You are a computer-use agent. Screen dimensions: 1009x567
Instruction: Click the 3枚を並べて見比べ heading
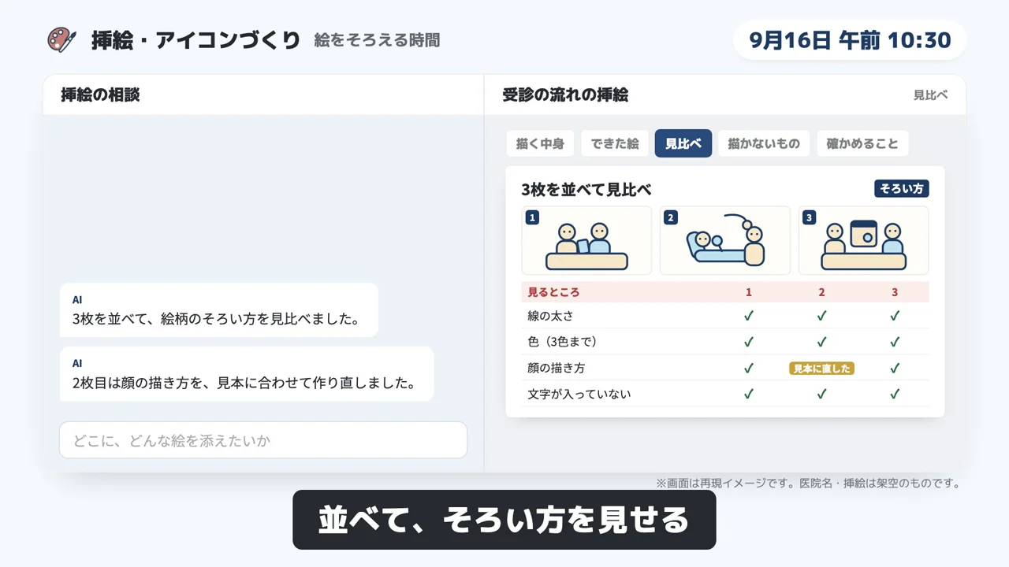tap(586, 190)
